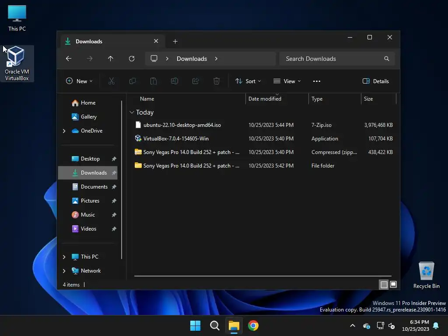
Task: Close the Downloads tab
Action: pyautogui.click(x=156, y=41)
